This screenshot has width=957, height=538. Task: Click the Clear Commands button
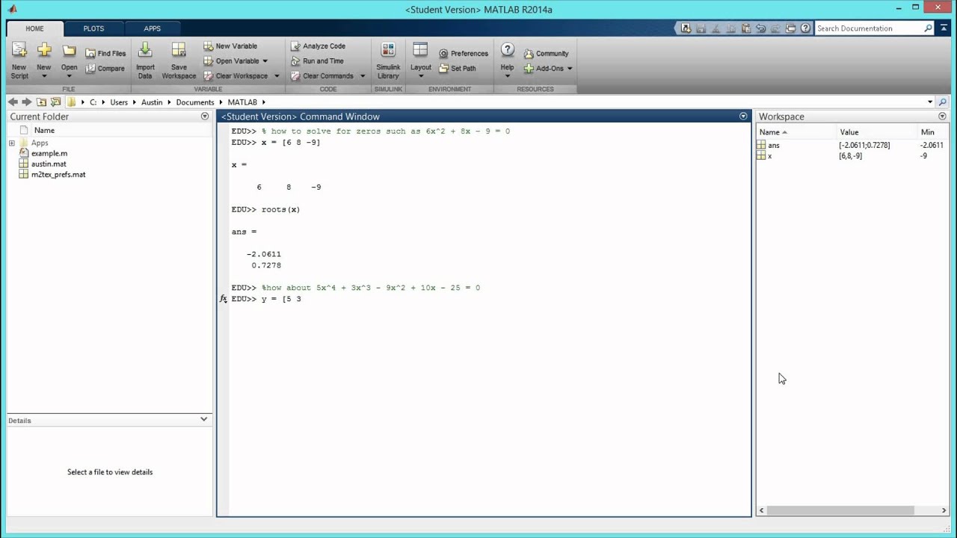(322, 76)
